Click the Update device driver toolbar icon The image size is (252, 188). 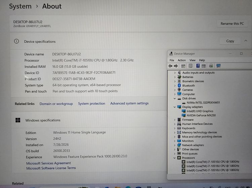pos(211,66)
